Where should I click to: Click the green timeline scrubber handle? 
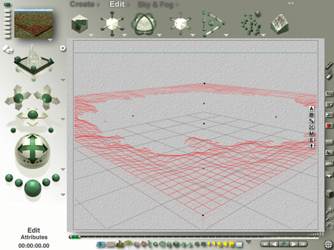[75, 237]
